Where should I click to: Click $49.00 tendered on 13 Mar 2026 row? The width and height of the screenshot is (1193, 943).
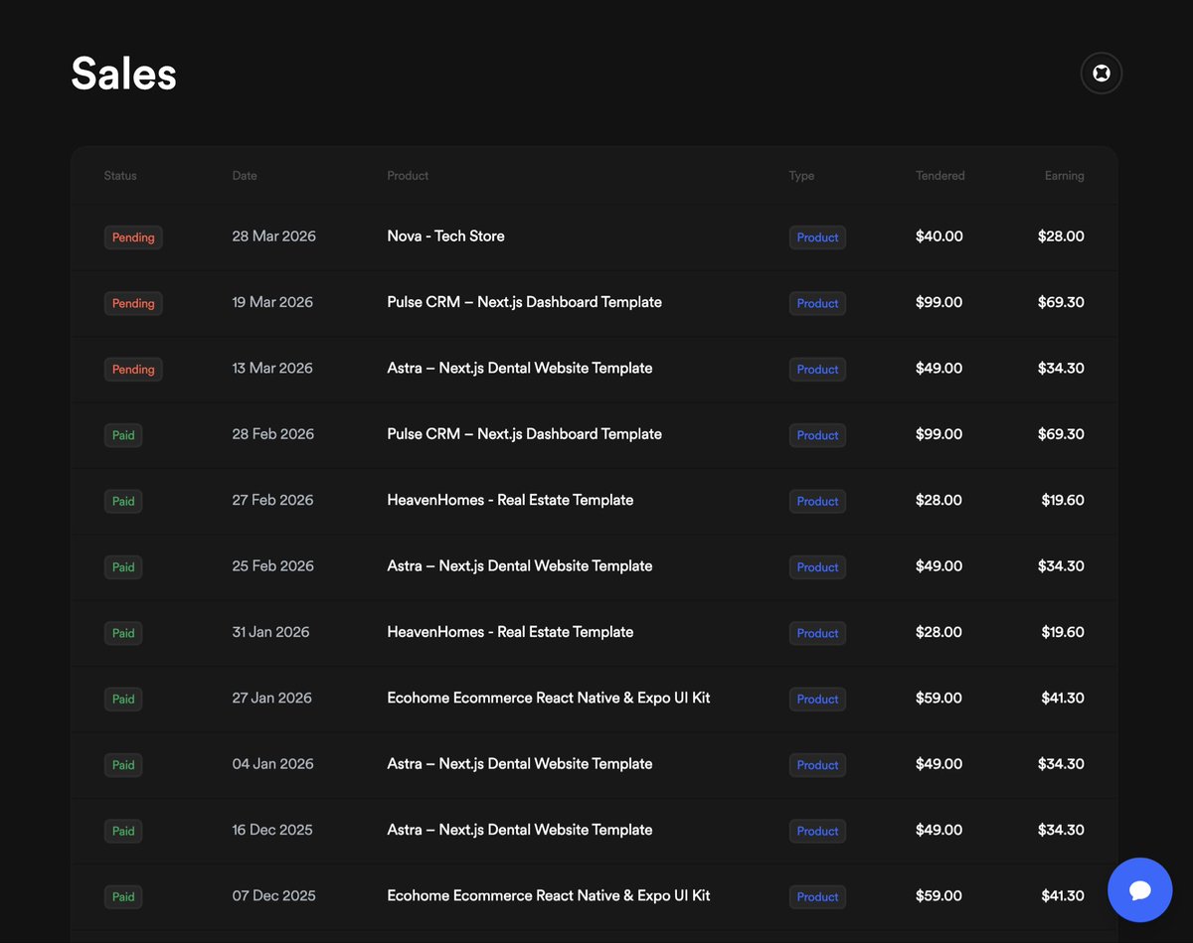pyautogui.click(x=939, y=368)
